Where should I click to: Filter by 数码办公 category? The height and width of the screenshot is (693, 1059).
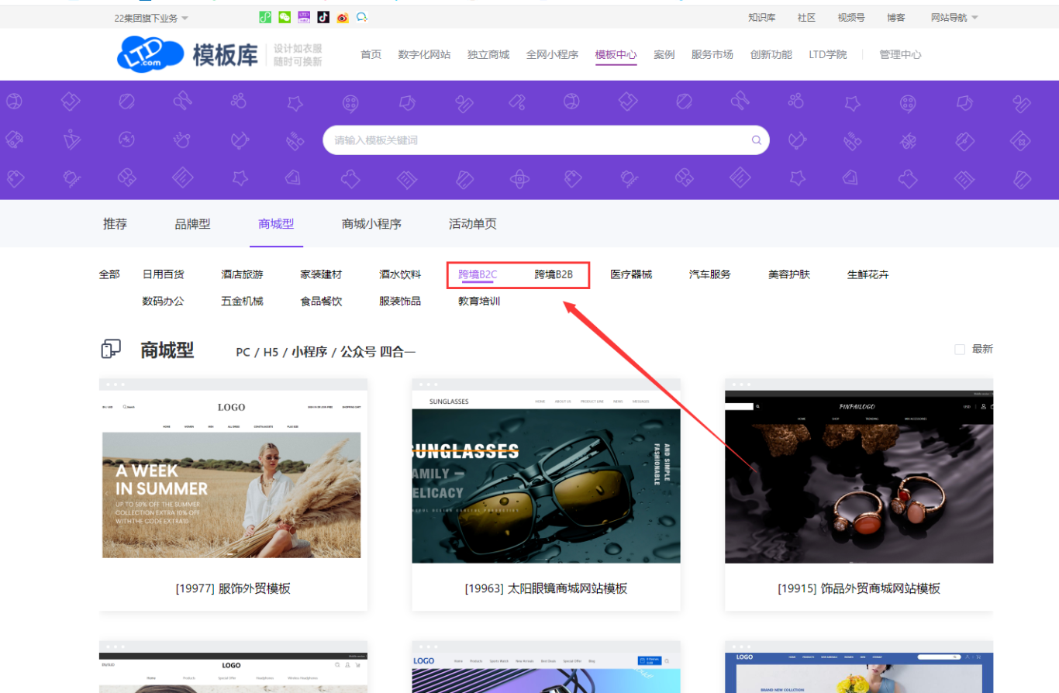164,301
